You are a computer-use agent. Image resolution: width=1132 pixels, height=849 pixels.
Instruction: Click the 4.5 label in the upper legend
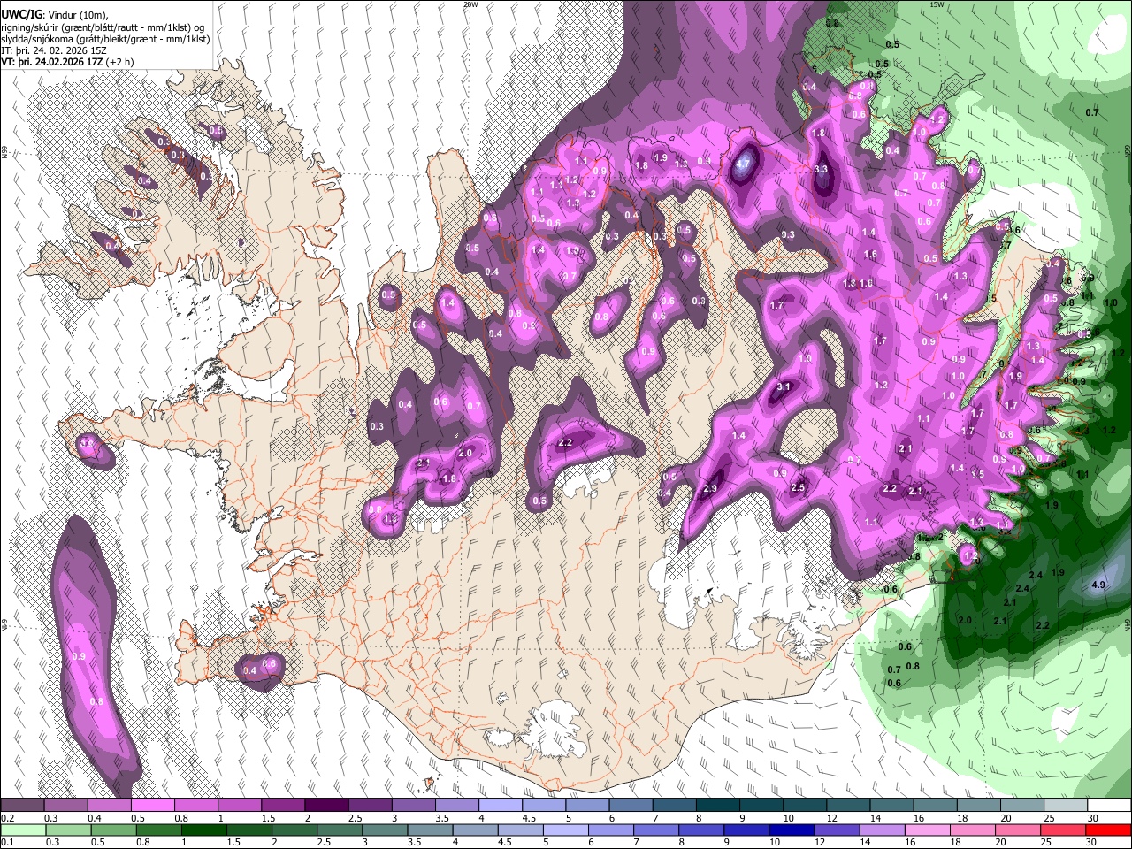coord(529,818)
